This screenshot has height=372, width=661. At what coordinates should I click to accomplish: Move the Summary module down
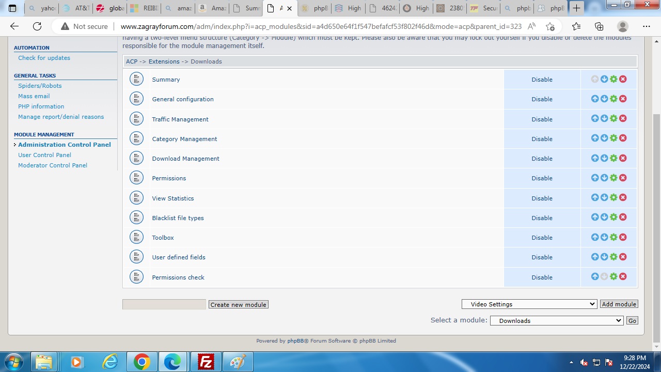pyautogui.click(x=604, y=79)
